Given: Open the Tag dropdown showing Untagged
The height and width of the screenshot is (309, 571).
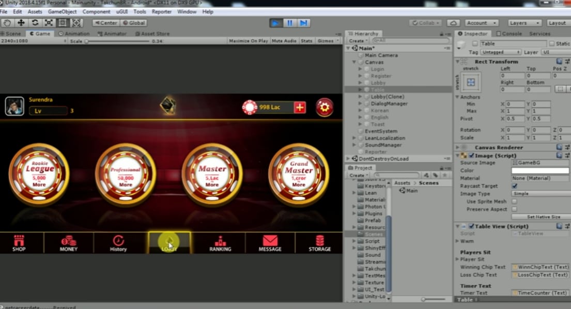Looking at the screenshot, I should 501,52.
